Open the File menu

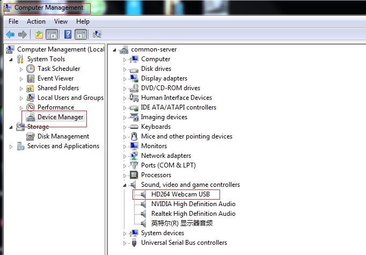pyautogui.click(x=13, y=21)
